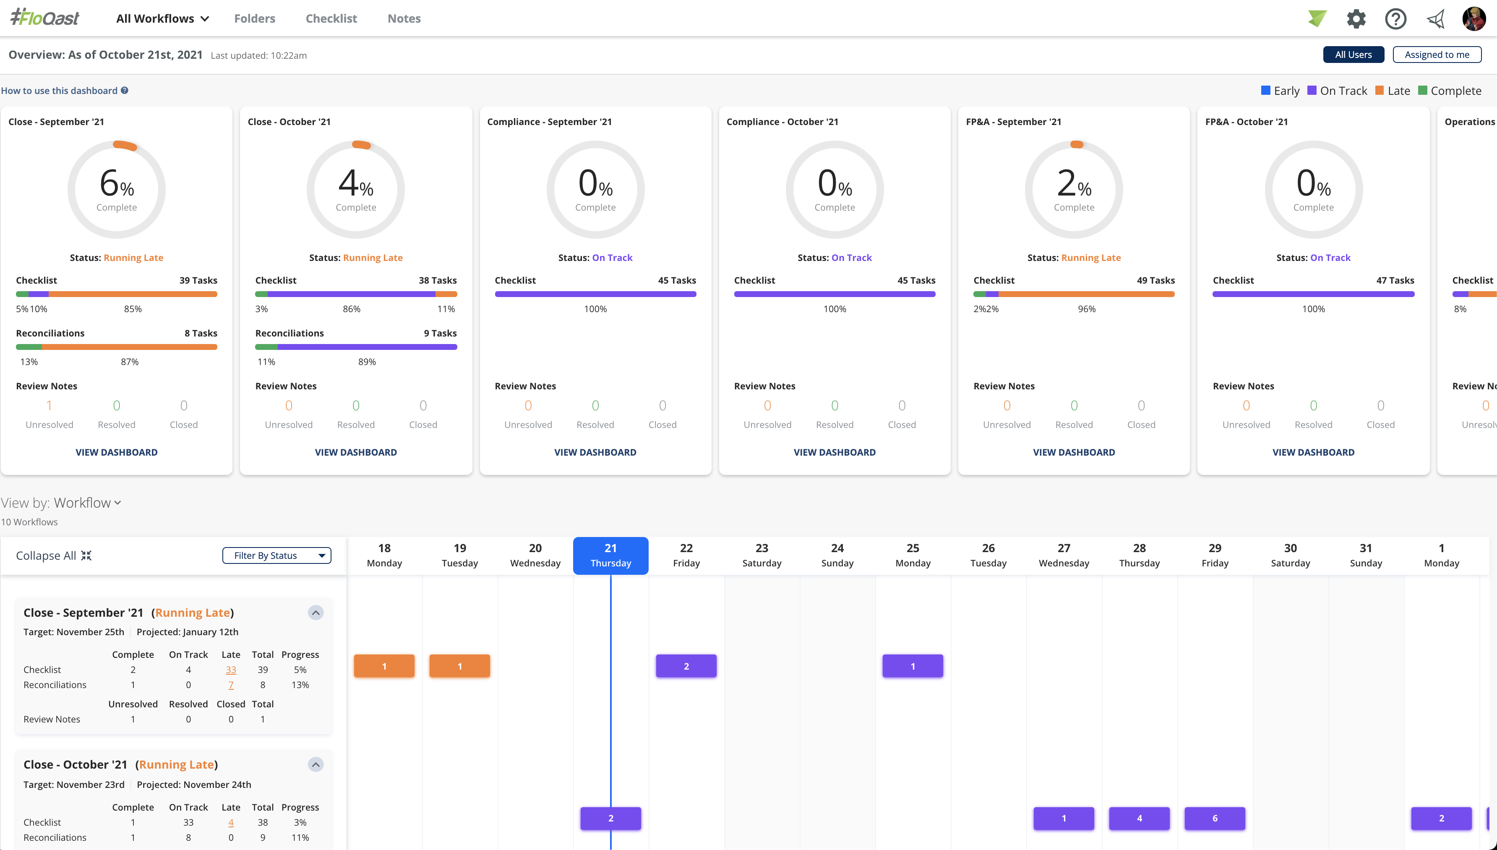
Task: Click Running Late status on Close - September card
Action: click(x=133, y=258)
